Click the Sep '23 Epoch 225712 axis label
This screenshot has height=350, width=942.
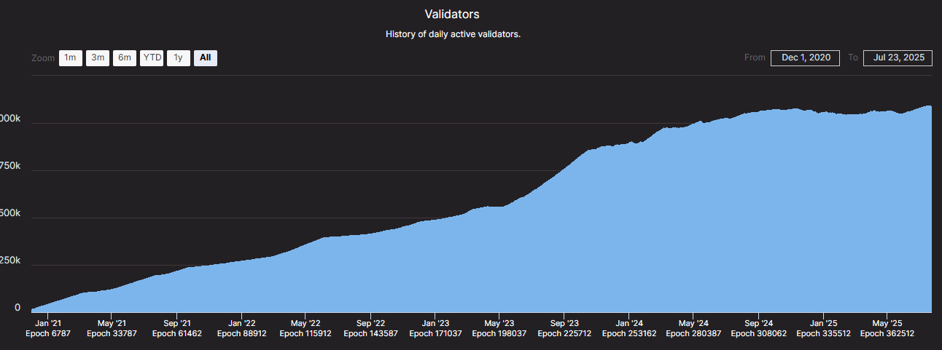coord(564,328)
